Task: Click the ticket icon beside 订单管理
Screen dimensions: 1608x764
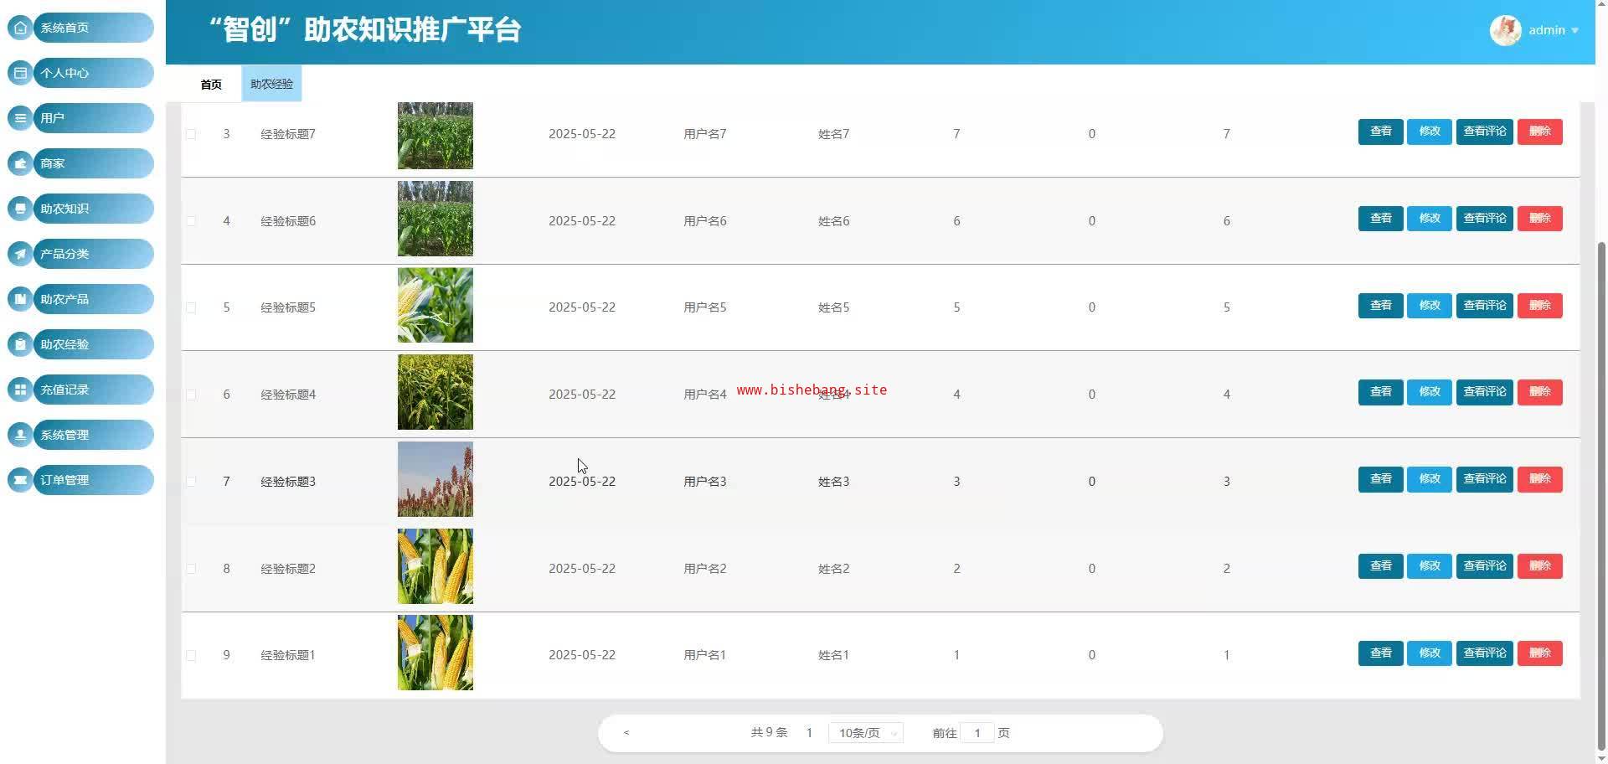Action: pos(20,480)
